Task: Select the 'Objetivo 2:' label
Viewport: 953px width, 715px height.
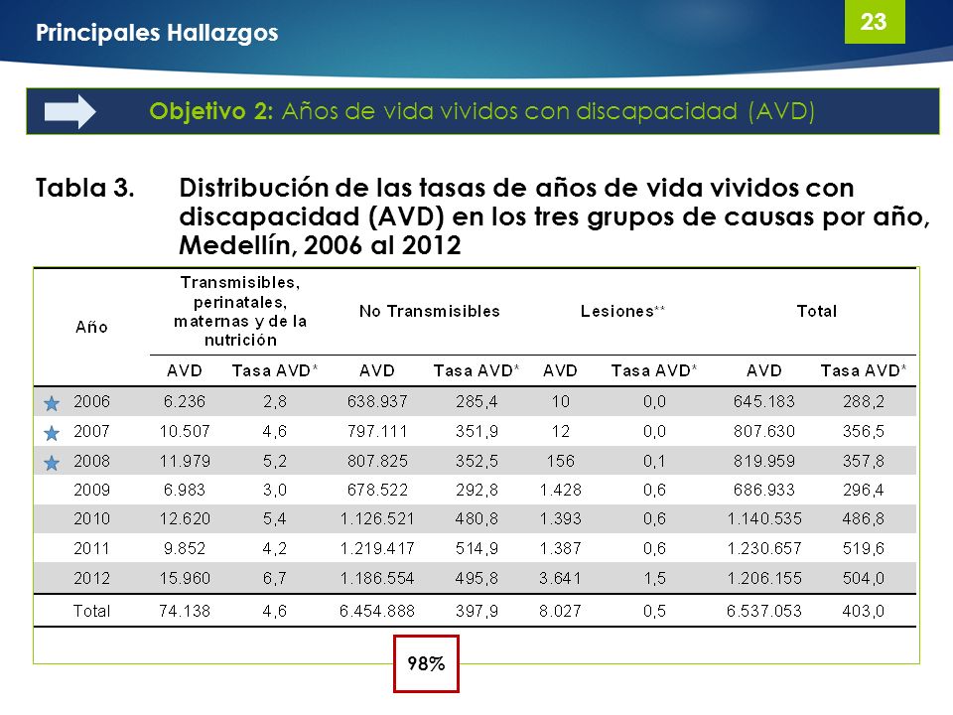Action: tap(211, 111)
